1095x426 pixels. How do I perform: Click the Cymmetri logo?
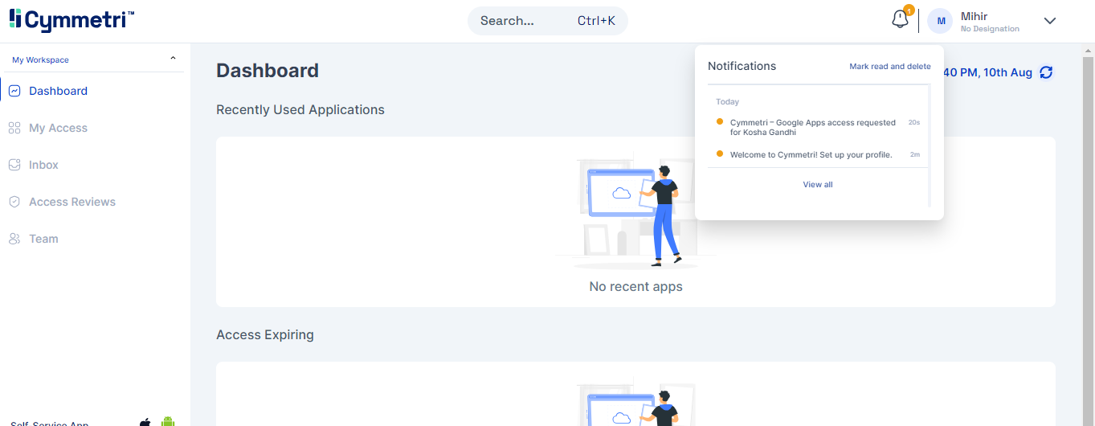(72, 20)
